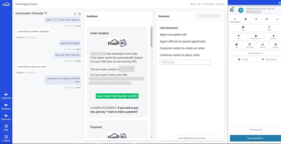Open the call history clock tab
Screen dimensions: 281x144
pyautogui.click(x=267, y=19)
